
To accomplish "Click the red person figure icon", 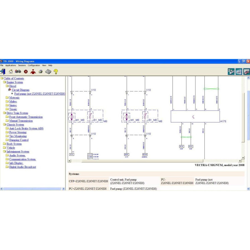I will pyautogui.click(x=33, y=71).
